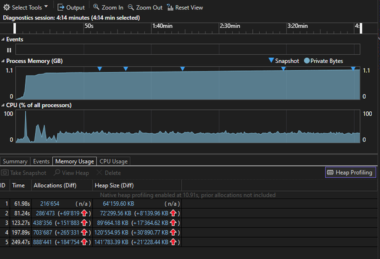Open heap size link 64'159.60 KB

(118, 204)
